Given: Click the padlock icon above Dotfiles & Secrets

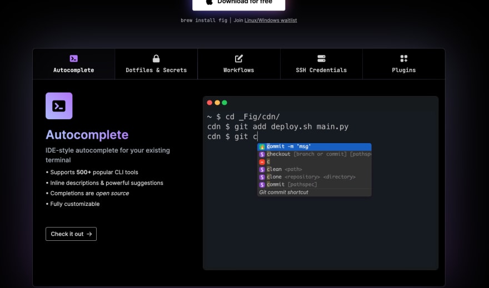Looking at the screenshot, I should 156,58.
